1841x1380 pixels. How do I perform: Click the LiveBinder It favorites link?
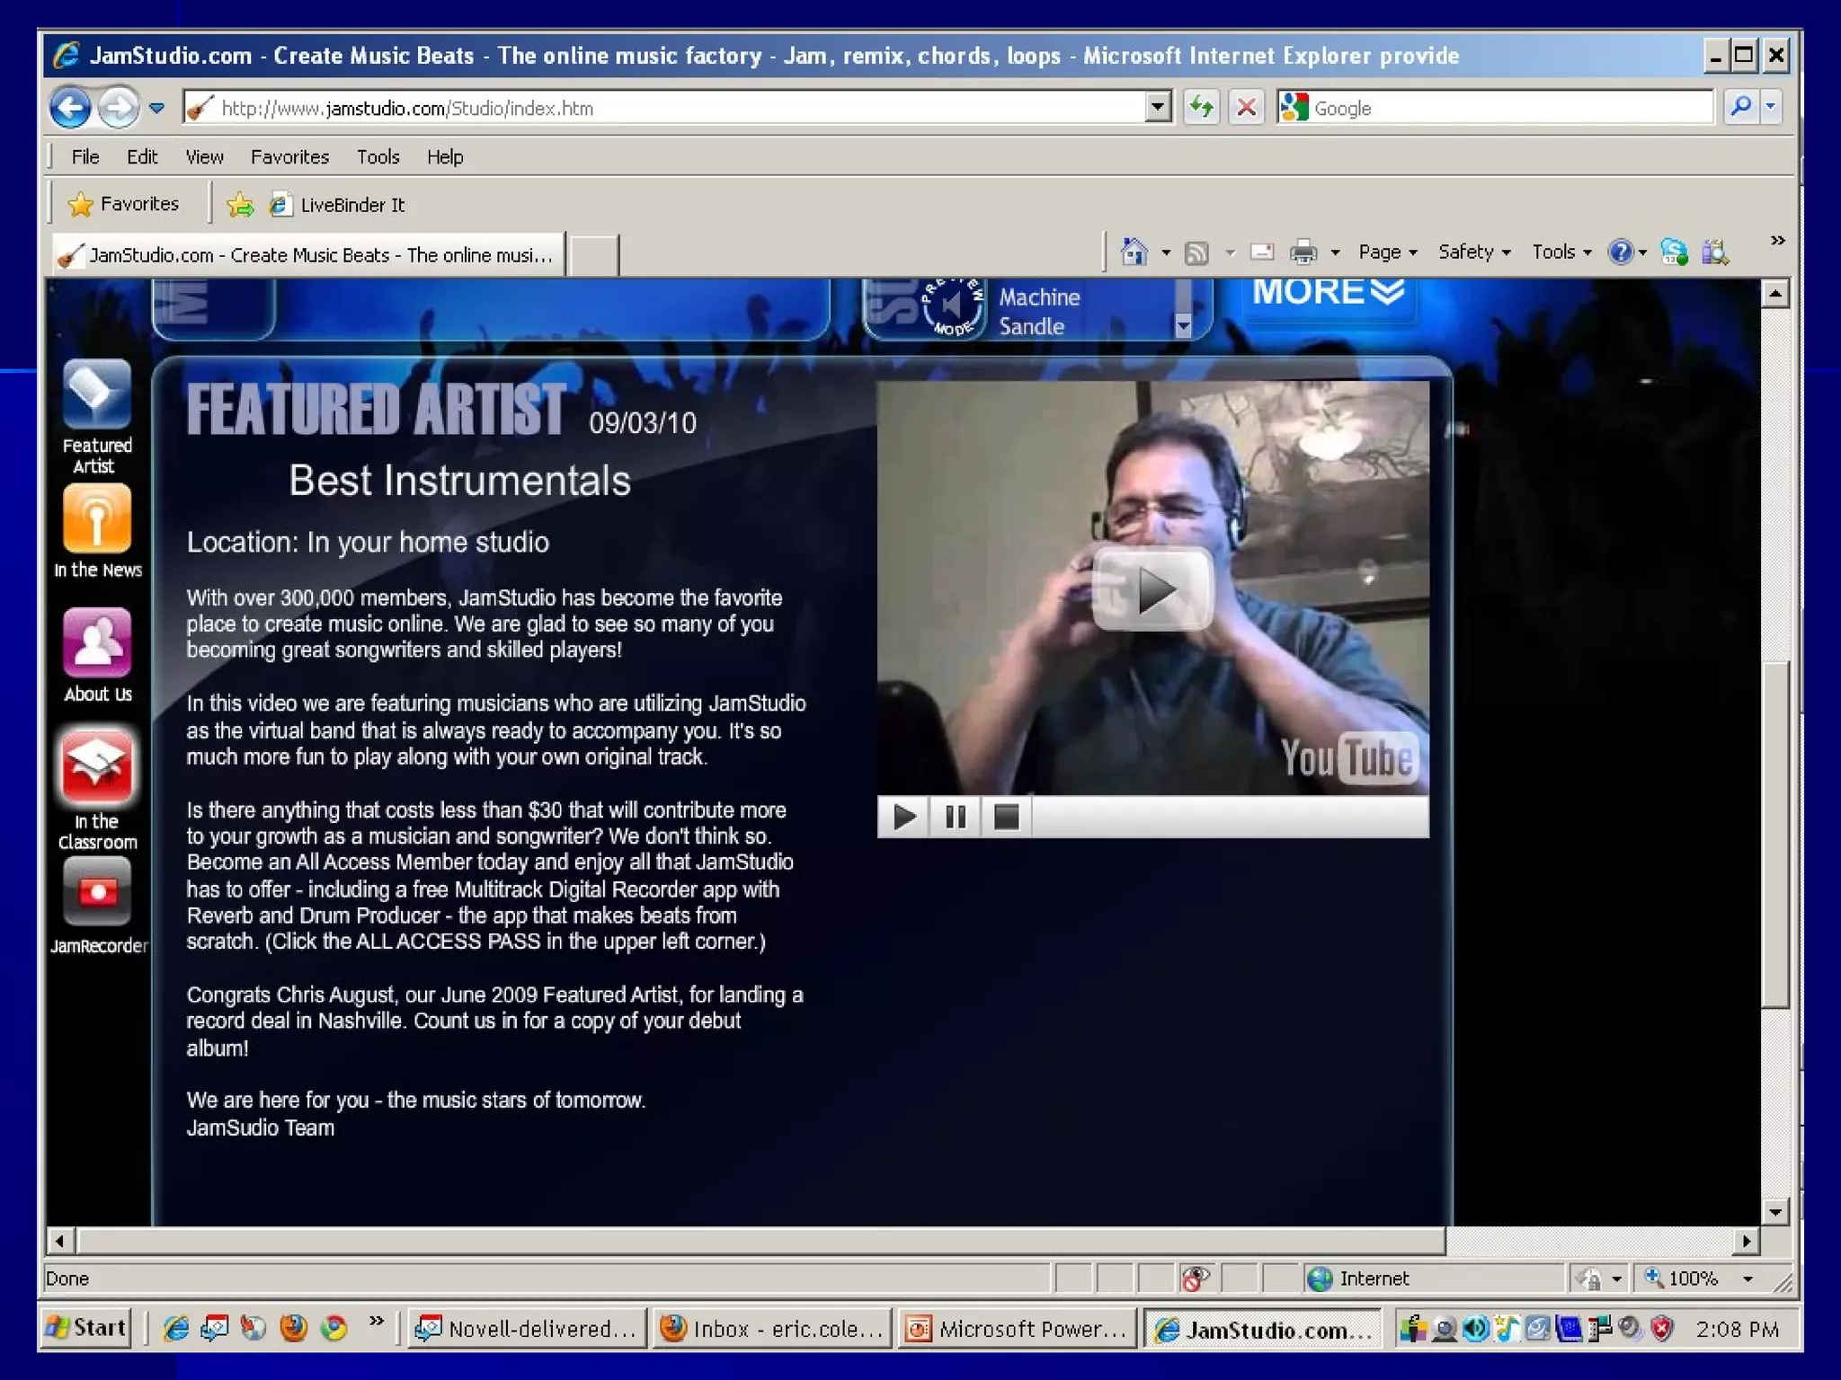pyautogui.click(x=351, y=205)
